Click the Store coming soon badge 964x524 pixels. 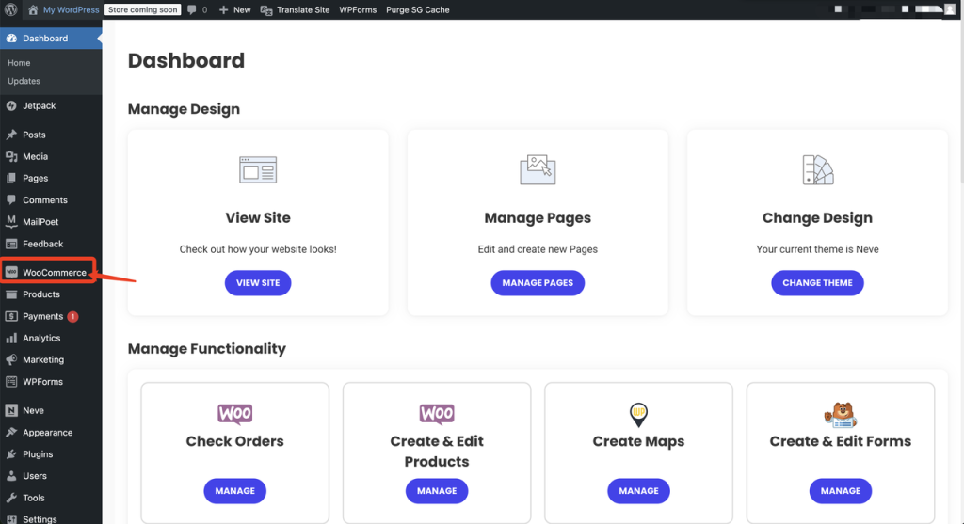(x=142, y=10)
